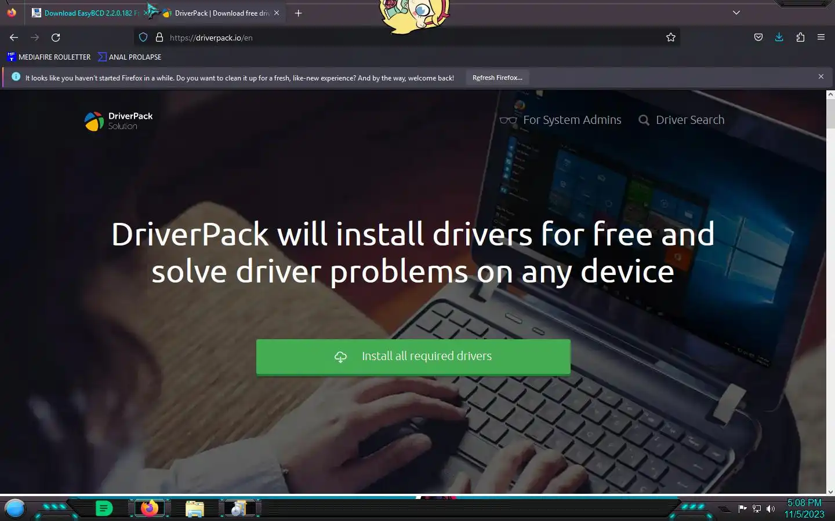The image size is (835, 521).
Task: Open a new tab with plus button
Action: click(298, 13)
